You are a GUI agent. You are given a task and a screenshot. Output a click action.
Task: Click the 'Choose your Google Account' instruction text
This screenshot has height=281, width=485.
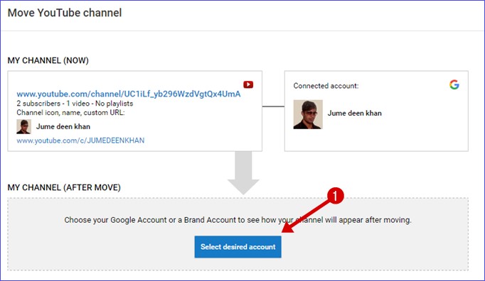pos(238,220)
